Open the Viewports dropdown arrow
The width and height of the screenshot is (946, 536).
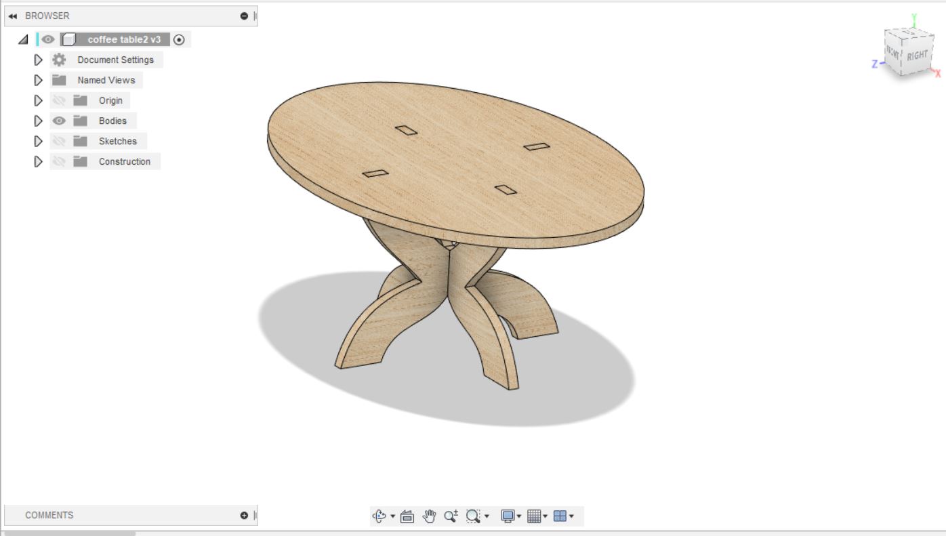point(571,517)
